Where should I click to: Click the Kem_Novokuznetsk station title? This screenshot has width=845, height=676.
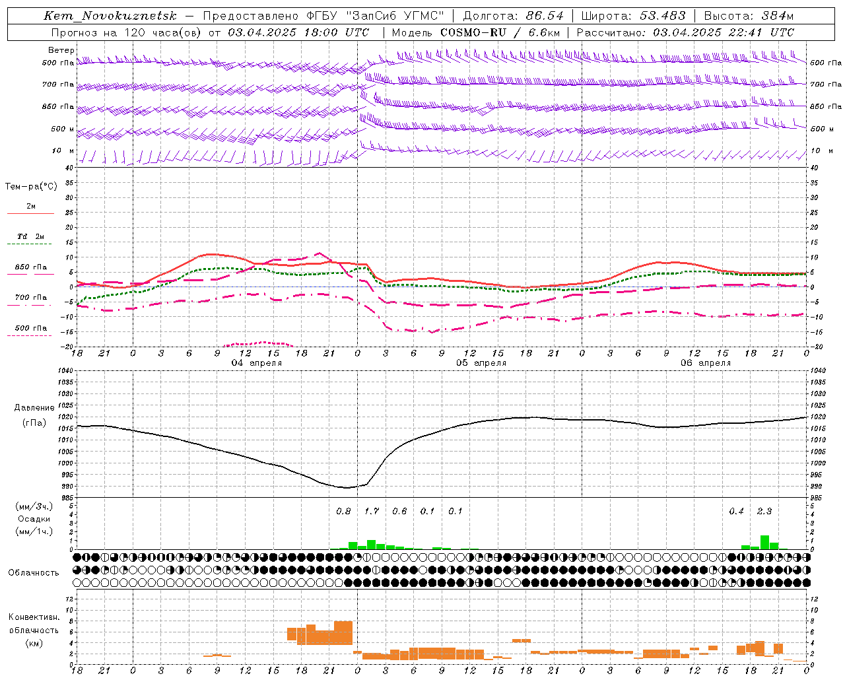(x=110, y=16)
